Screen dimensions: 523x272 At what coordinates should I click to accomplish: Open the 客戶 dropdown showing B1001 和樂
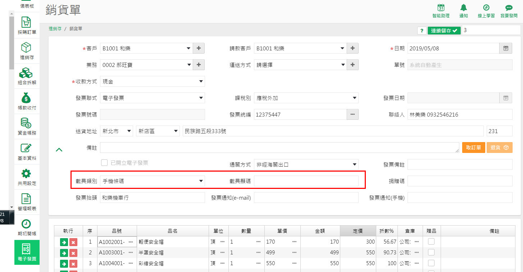[x=146, y=48]
